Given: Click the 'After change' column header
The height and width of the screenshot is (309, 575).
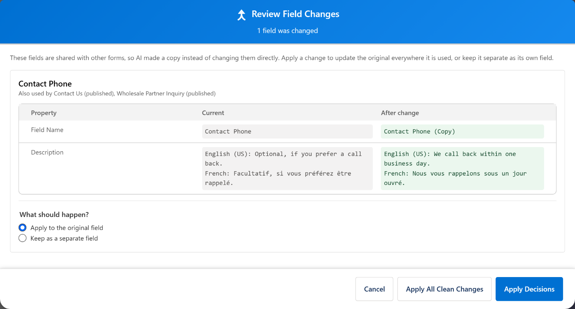Looking at the screenshot, I should click(x=400, y=113).
